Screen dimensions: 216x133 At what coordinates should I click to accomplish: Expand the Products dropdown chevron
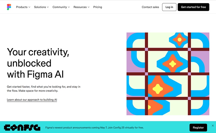(29, 7)
